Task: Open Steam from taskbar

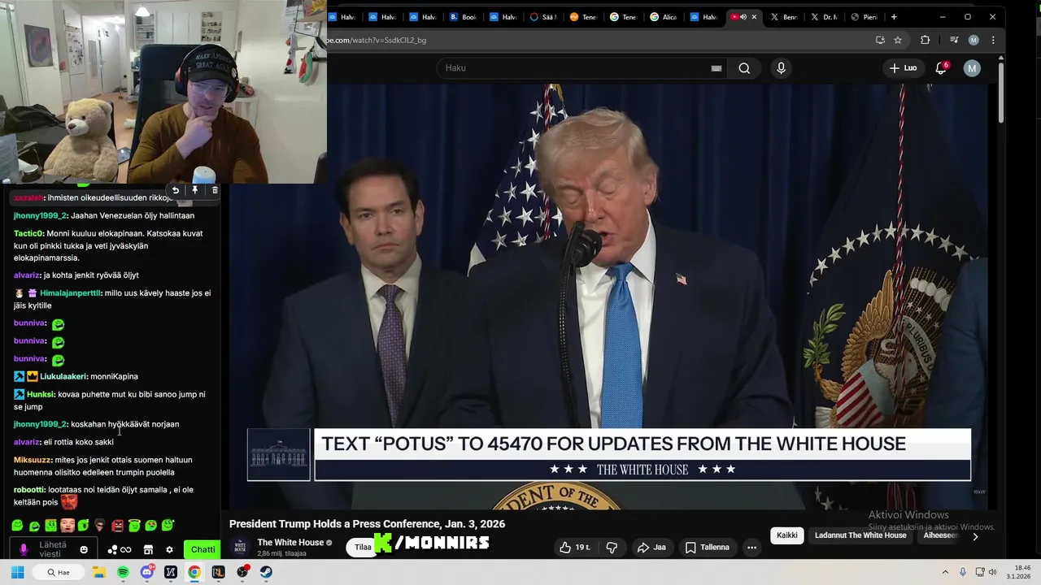Action: (x=266, y=572)
